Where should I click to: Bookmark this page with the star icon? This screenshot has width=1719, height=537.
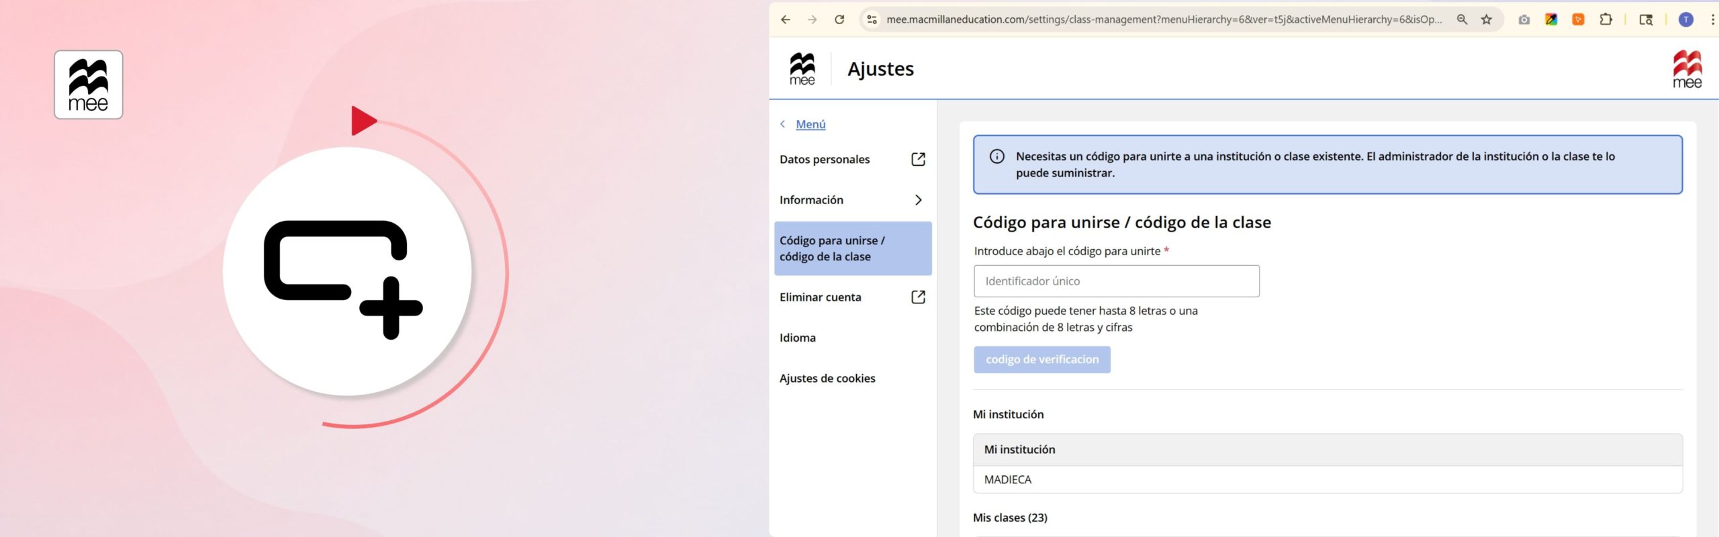click(x=1487, y=19)
